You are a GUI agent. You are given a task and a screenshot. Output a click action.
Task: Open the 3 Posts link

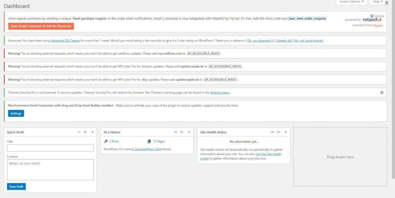114,141
